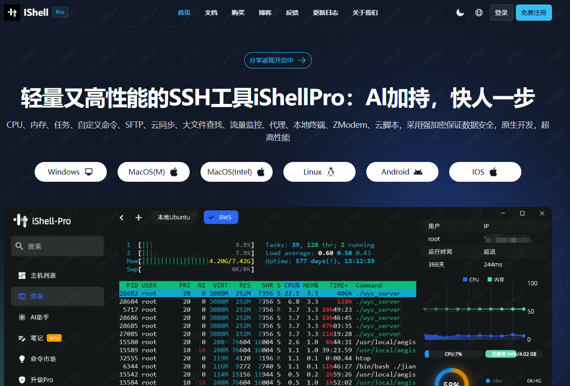The height and width of the screenshot is (386, 570).
Task: Click the 运行时间 value 388天
Action: [x=437, y=265]
